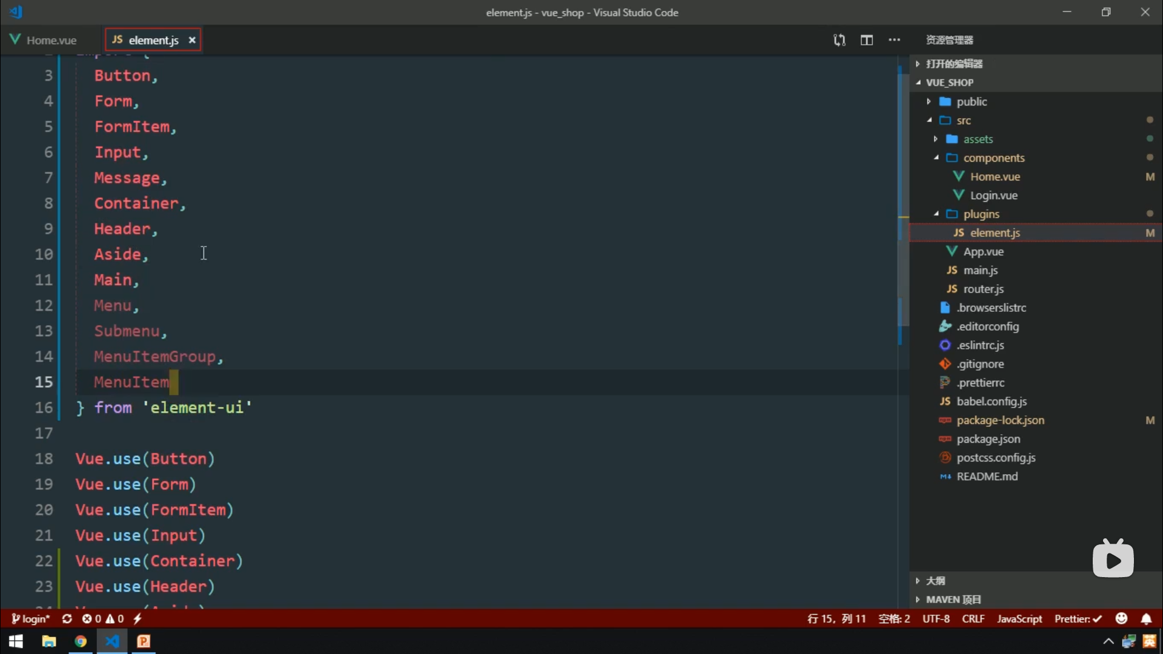
Task: Click the VS Code logo in title bar
Action: click(16, 12)
